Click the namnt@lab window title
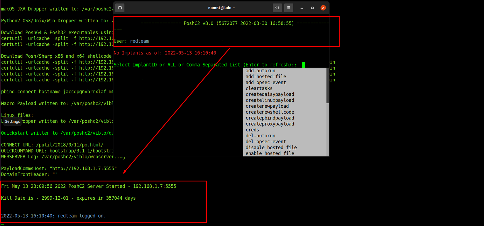 pyautogui.click(x=221, y=8)
